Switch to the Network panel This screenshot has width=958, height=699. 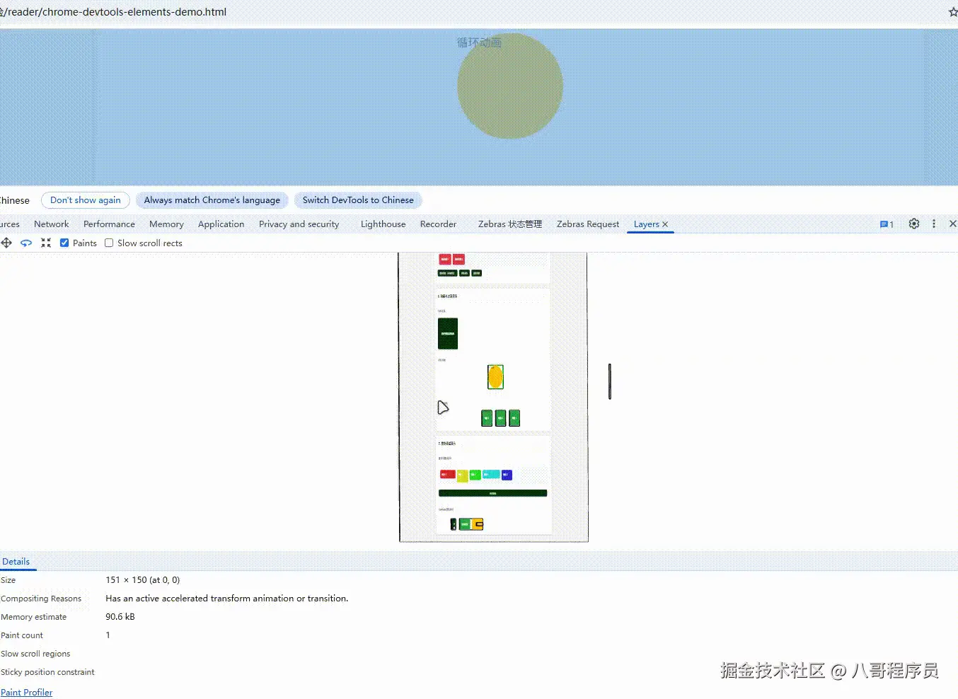coord(51,224)
